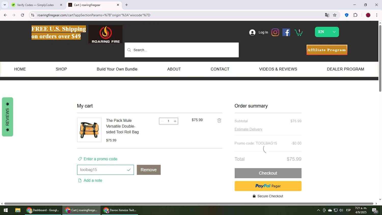Viewport: 382px width, 215px height.
Task: Click the Roaring Fire logo
Action: click(105, 34)
